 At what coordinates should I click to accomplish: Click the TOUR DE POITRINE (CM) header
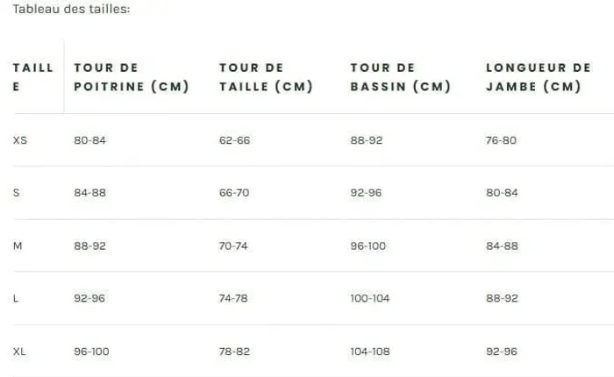pyautogui.click(x=132, y=77)
